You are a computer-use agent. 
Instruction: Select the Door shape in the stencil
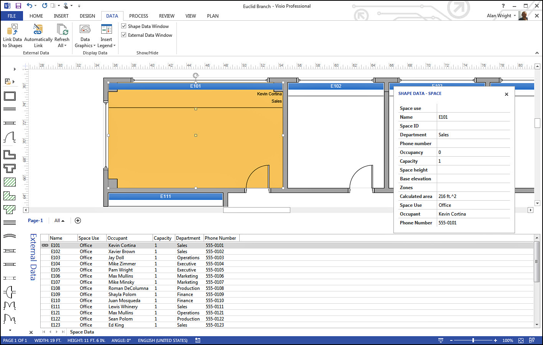point(10,137)
